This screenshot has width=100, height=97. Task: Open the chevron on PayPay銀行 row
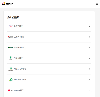click(90, 90)
